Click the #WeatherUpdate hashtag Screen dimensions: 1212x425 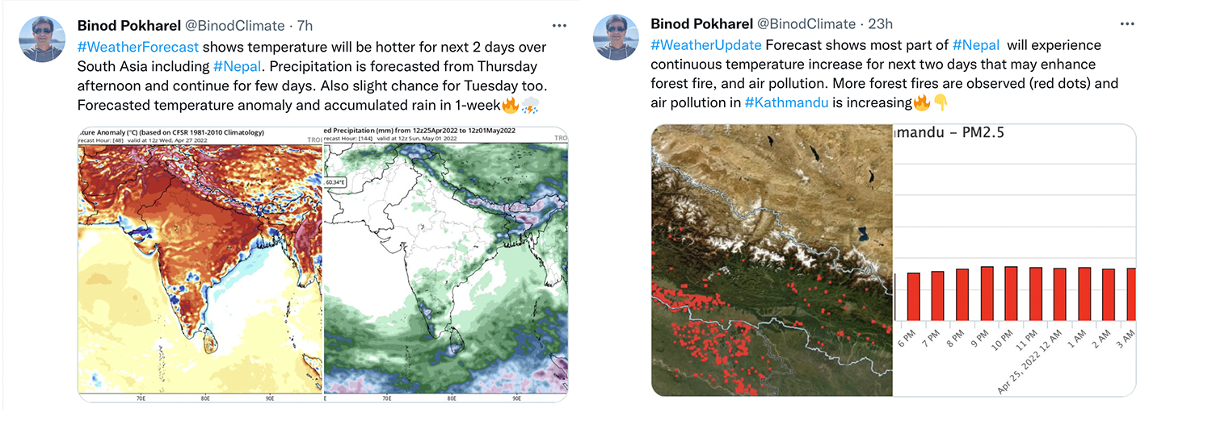pos(705,45)
